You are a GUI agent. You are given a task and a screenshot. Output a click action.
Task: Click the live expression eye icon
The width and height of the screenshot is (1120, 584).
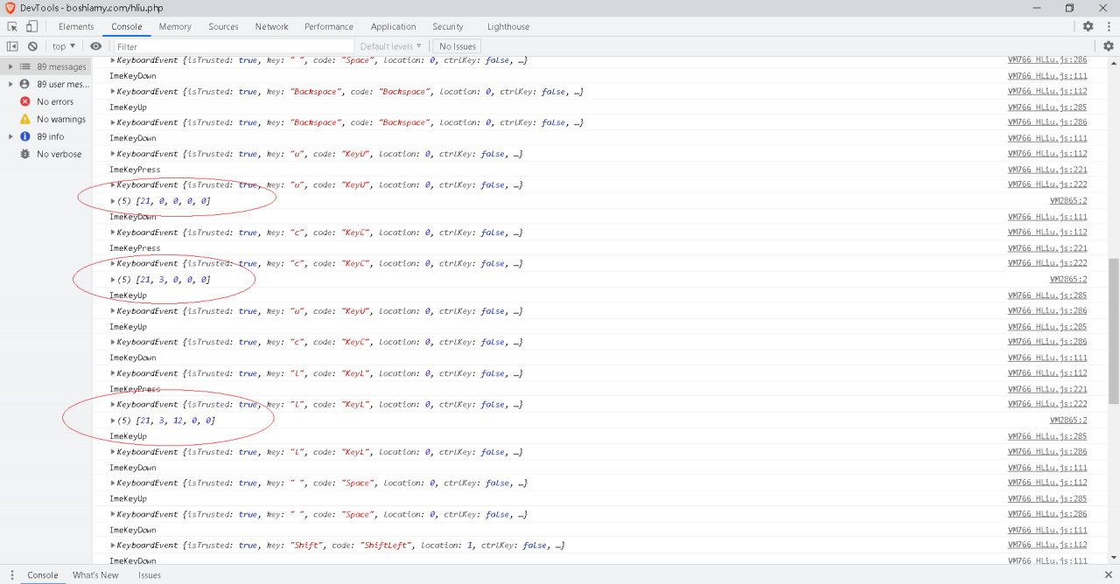pyautogui.click(x=95, y=46)
